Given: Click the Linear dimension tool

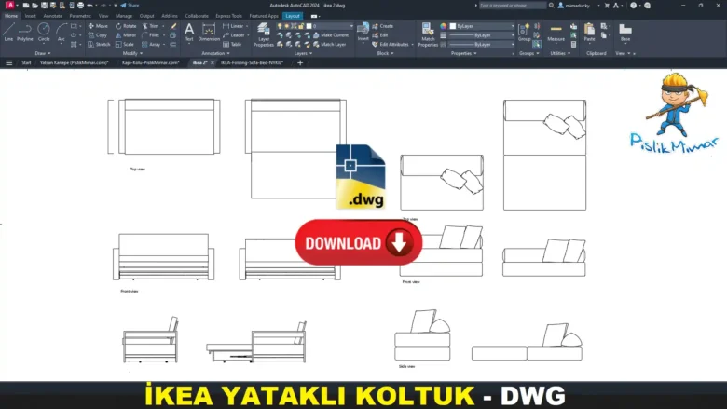Looking at the screenshot, I should [233, 26].
